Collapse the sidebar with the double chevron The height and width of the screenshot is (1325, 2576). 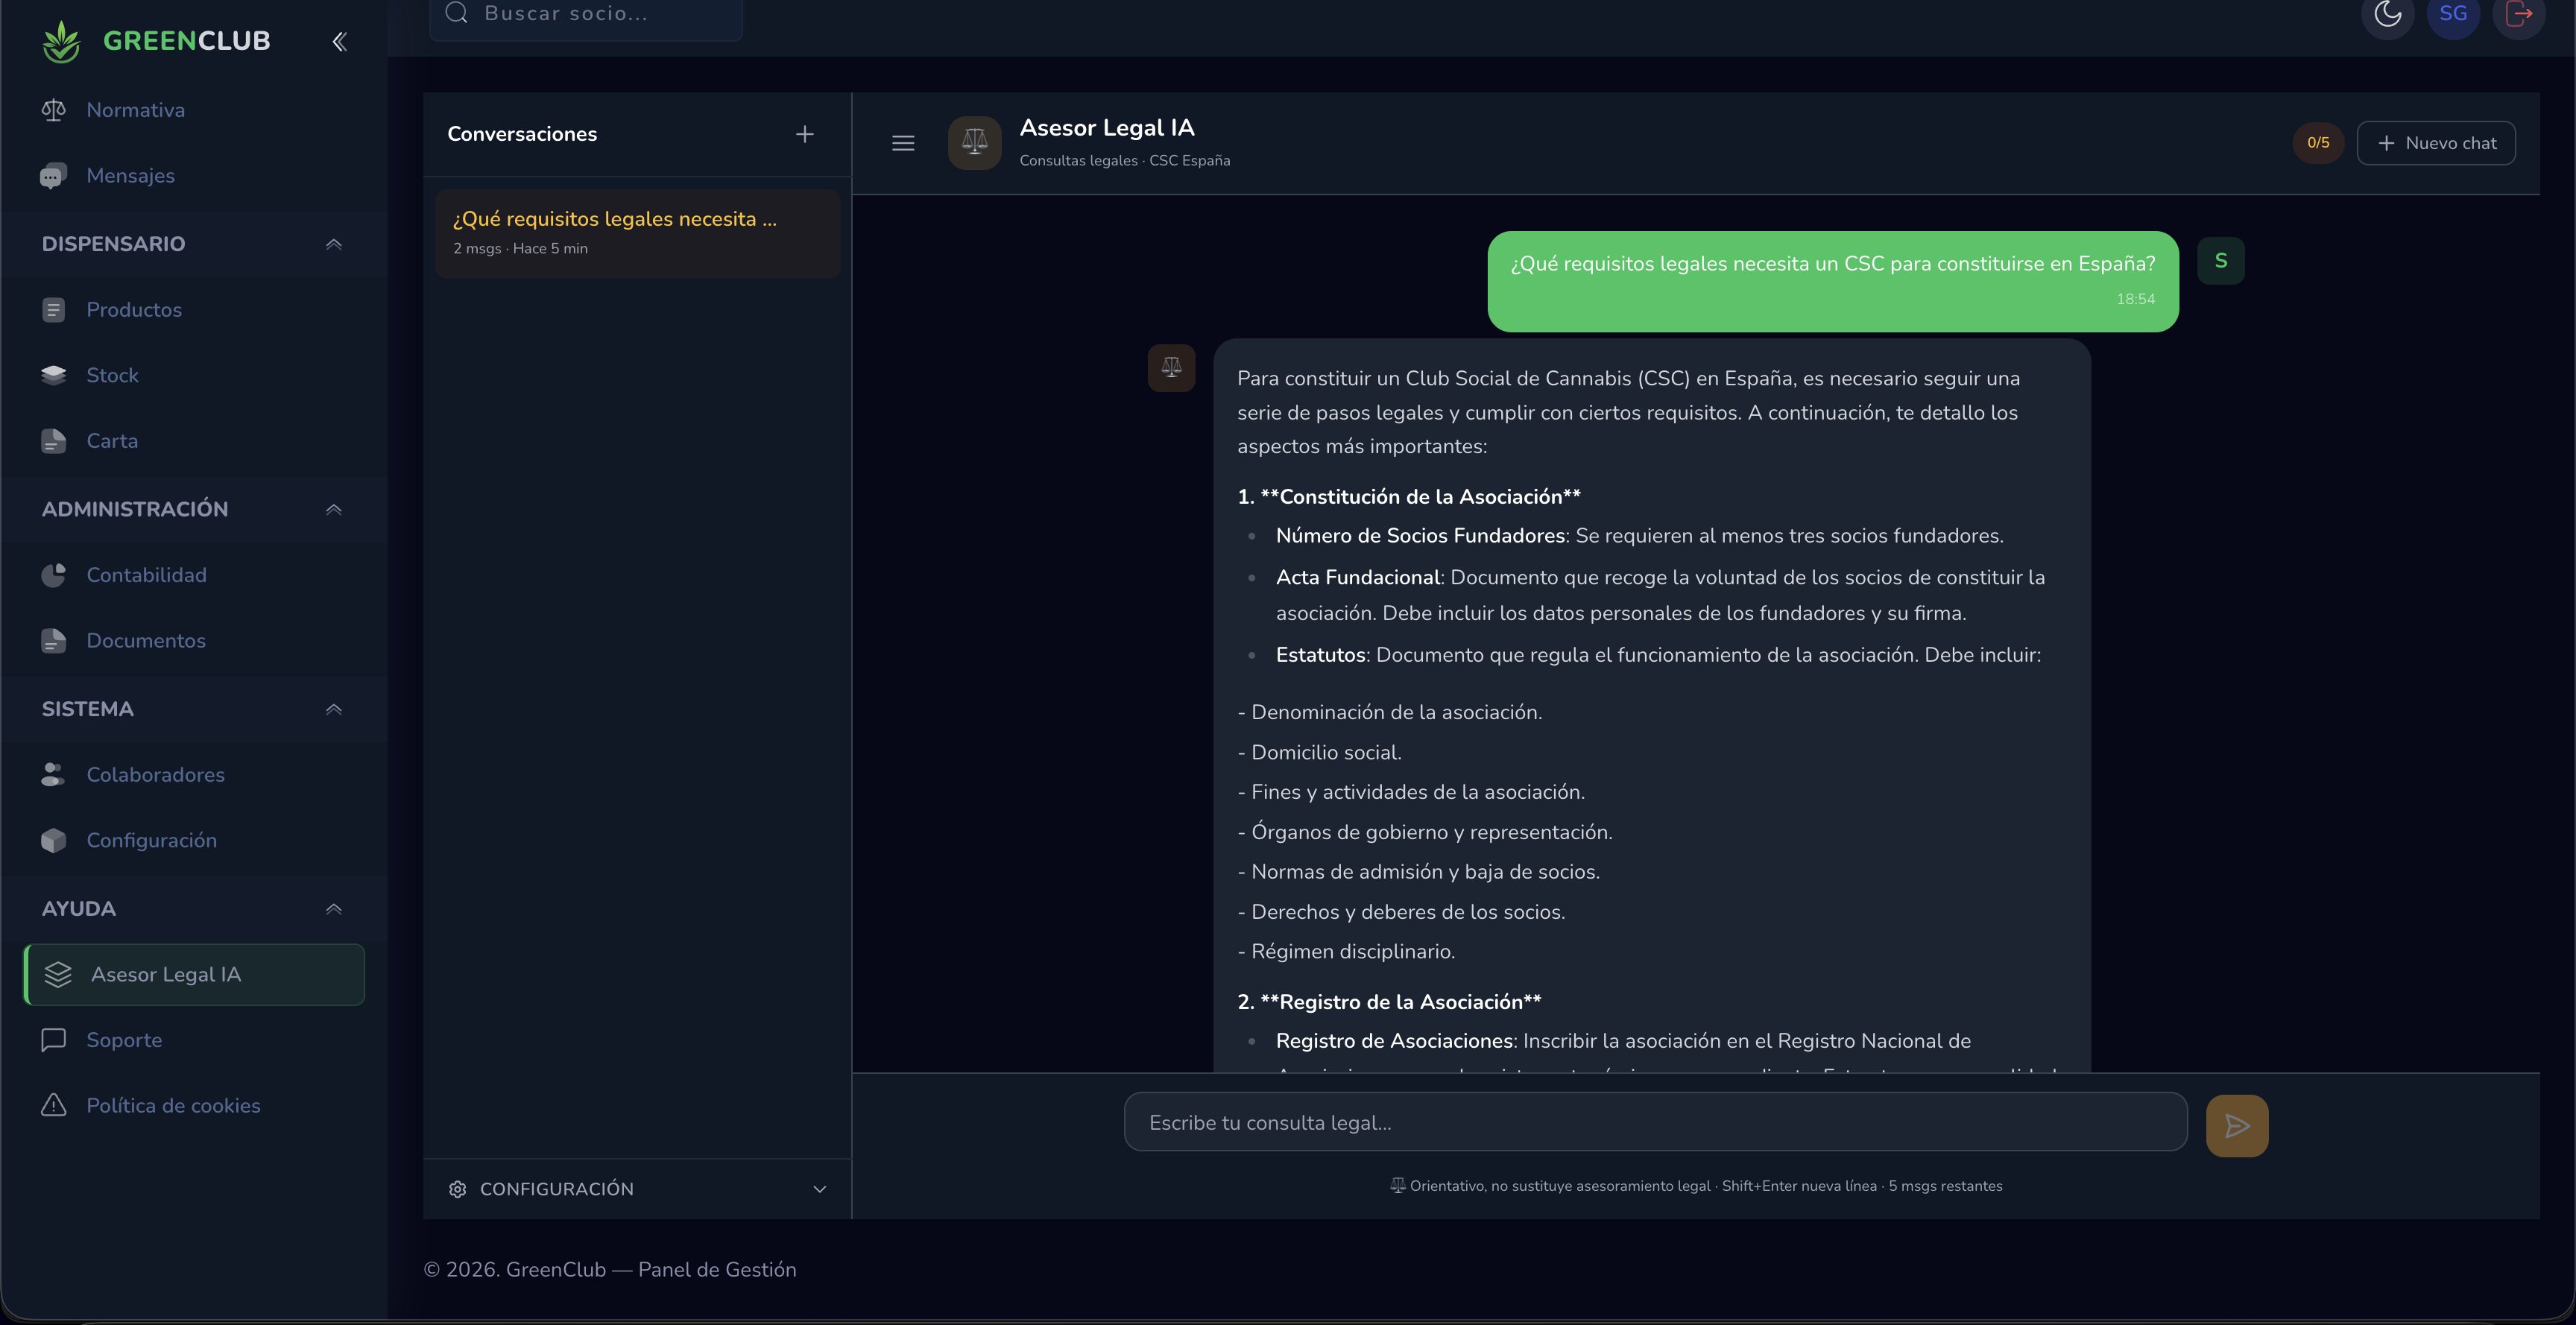(x=339, y=41)
